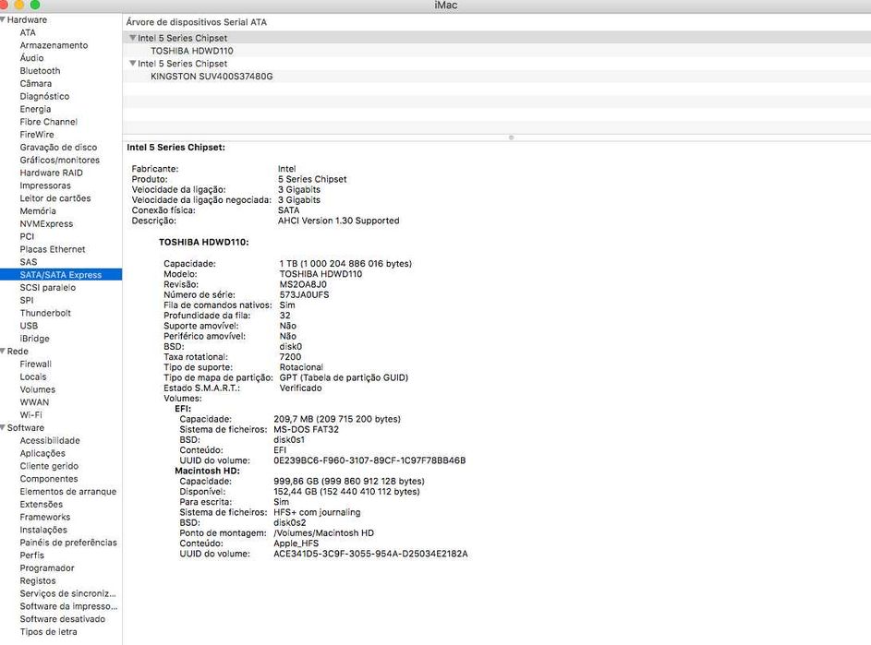The image size is (871, 645).
Task: Open Elementos de arranque entry
Action: 67,492
